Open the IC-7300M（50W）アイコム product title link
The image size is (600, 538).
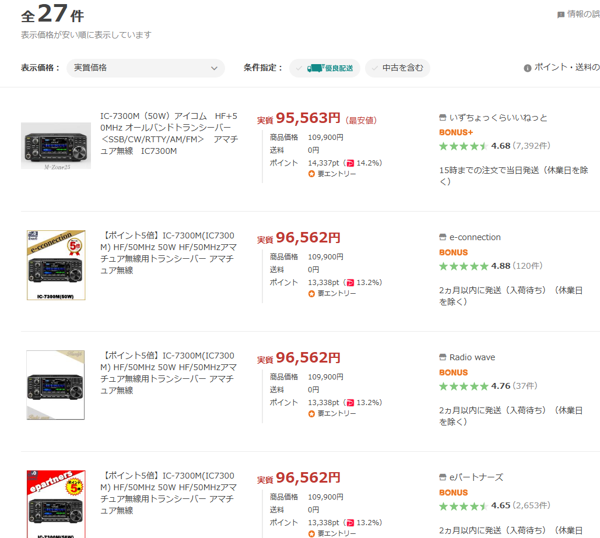tap(169, 133)
